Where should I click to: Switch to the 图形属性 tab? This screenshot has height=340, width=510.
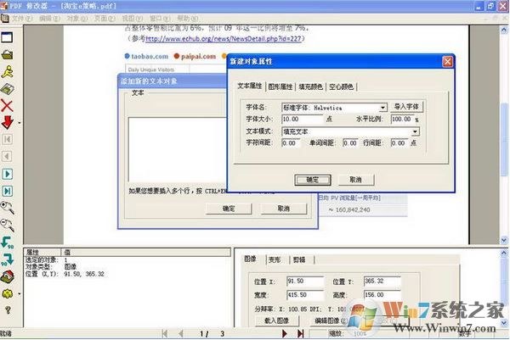click(x=280, y=86)
